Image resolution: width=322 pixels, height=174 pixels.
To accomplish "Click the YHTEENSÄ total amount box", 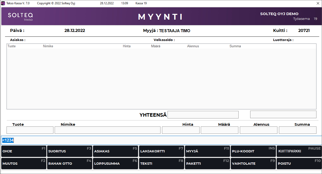I will pyautogui.click(x=203, y=115).
